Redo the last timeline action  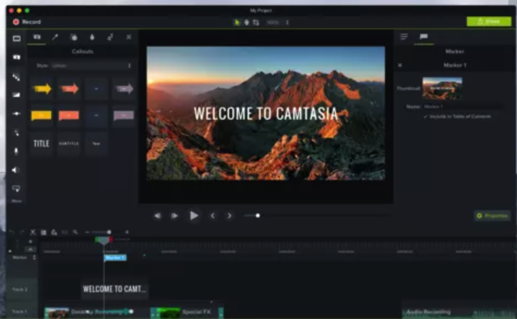[x=22, y=232]
